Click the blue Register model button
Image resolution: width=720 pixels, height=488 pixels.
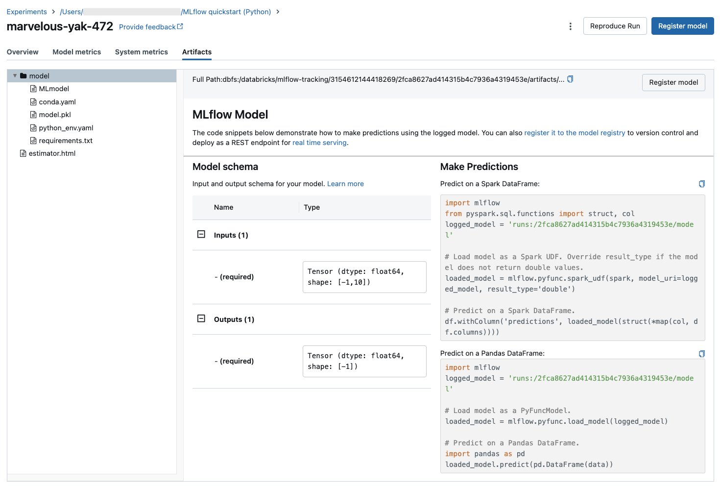point(683,26)
